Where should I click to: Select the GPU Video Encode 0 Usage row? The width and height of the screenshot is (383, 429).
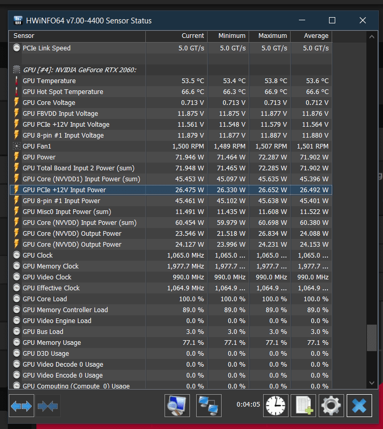coord(171,376)
